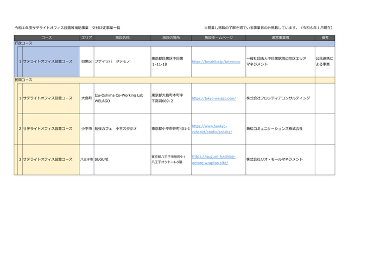Select the 施設ホームページ column header
The image size is (380, 269).
[x=219, y=37]
